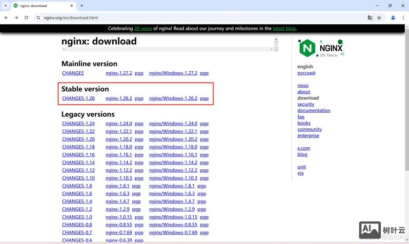Download nginx/Windows-1.4.7

[172, 202]
